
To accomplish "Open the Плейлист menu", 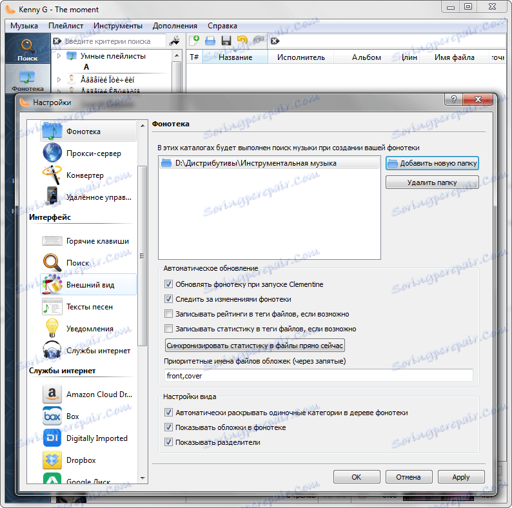I will pyautogui.click(x=66, y=26).
